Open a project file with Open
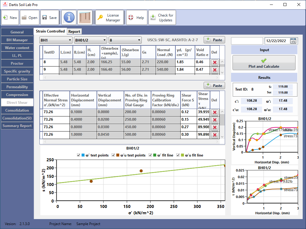This screenshot has width=306, height=229. coord(30,17)
